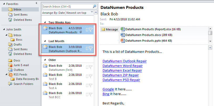Collapse the Two Weeks Ago group
214x106 pixels.
[x=45, y=22]
